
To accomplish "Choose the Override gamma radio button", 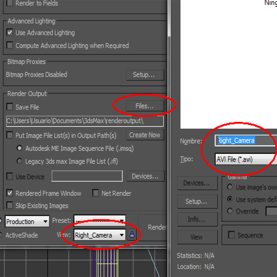I will 230,211.
